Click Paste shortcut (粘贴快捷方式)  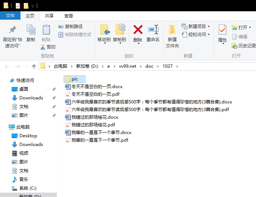(x=75, y=35)
